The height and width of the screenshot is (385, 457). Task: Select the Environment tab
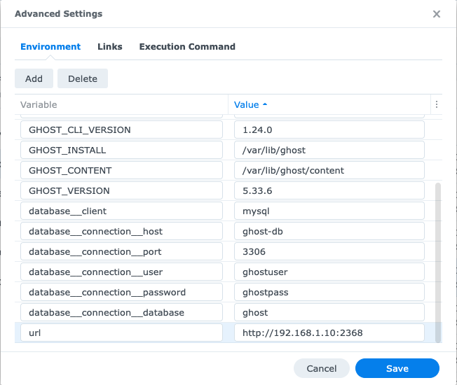coord(50,47)
